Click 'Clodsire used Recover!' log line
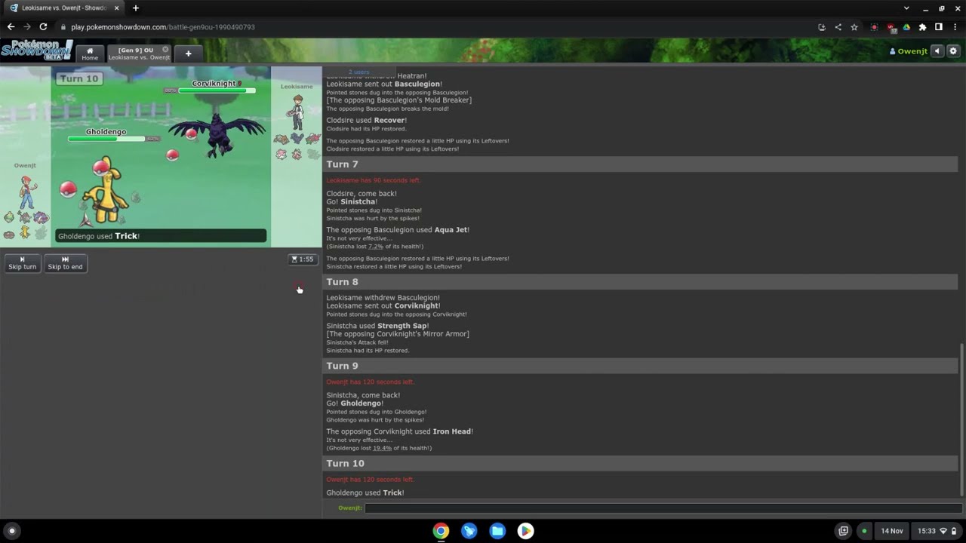Screen dimensions: 966x543 click(367, 120)
